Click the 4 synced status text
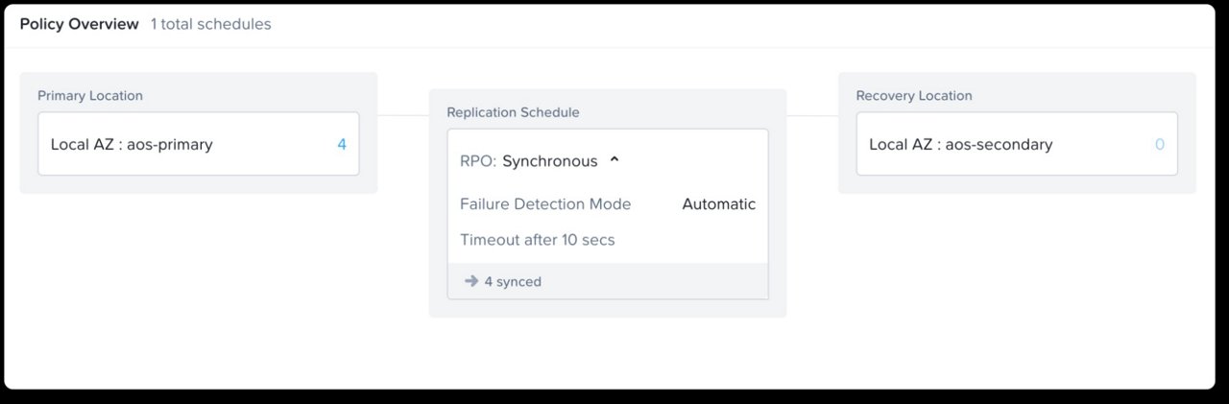This screenshot has height=404, width=1229. click(513, 282)
